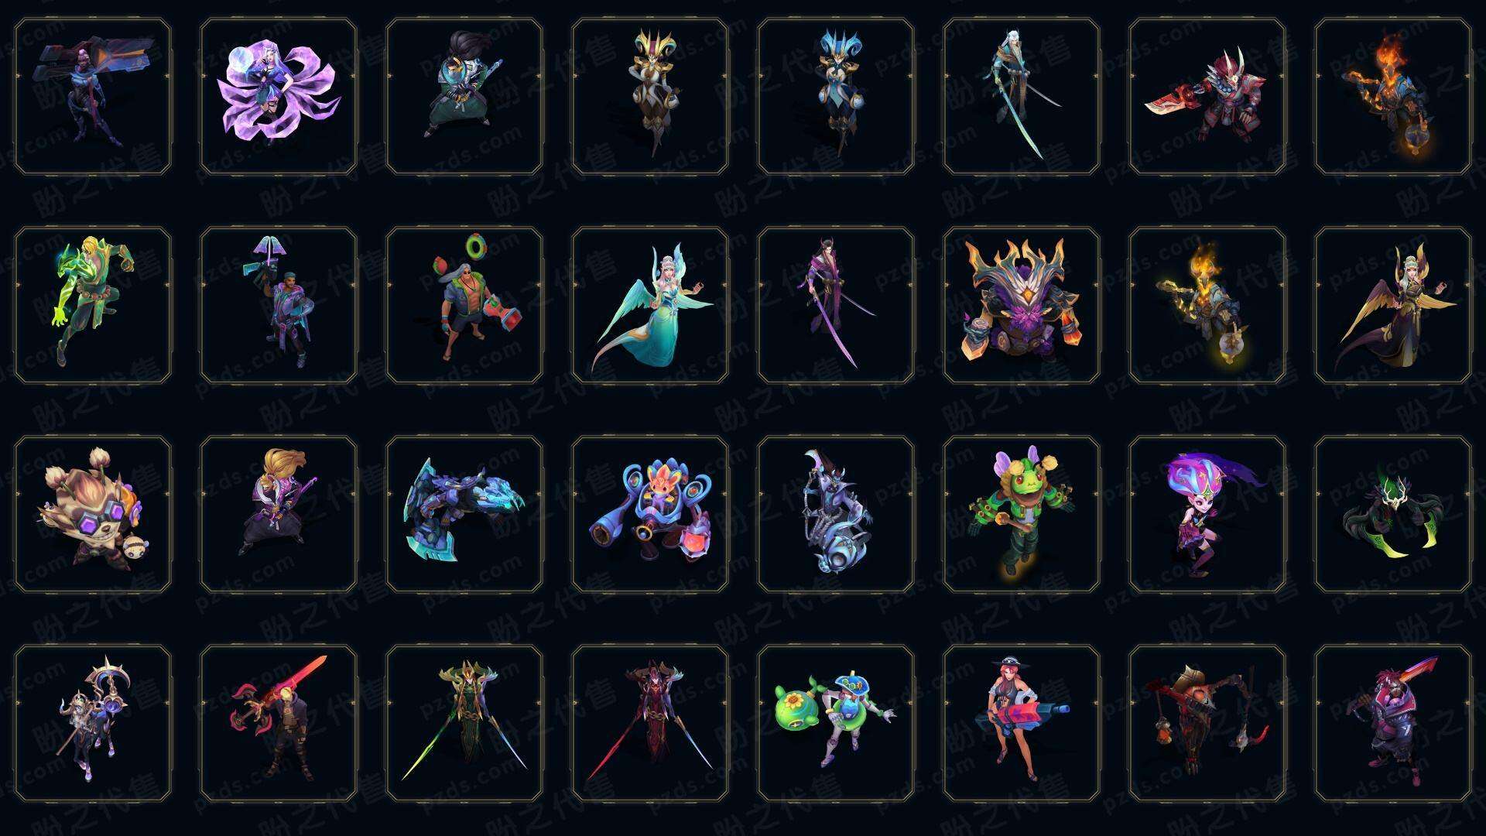Choose the large spiked purple golem skin

coord(1022,305)
